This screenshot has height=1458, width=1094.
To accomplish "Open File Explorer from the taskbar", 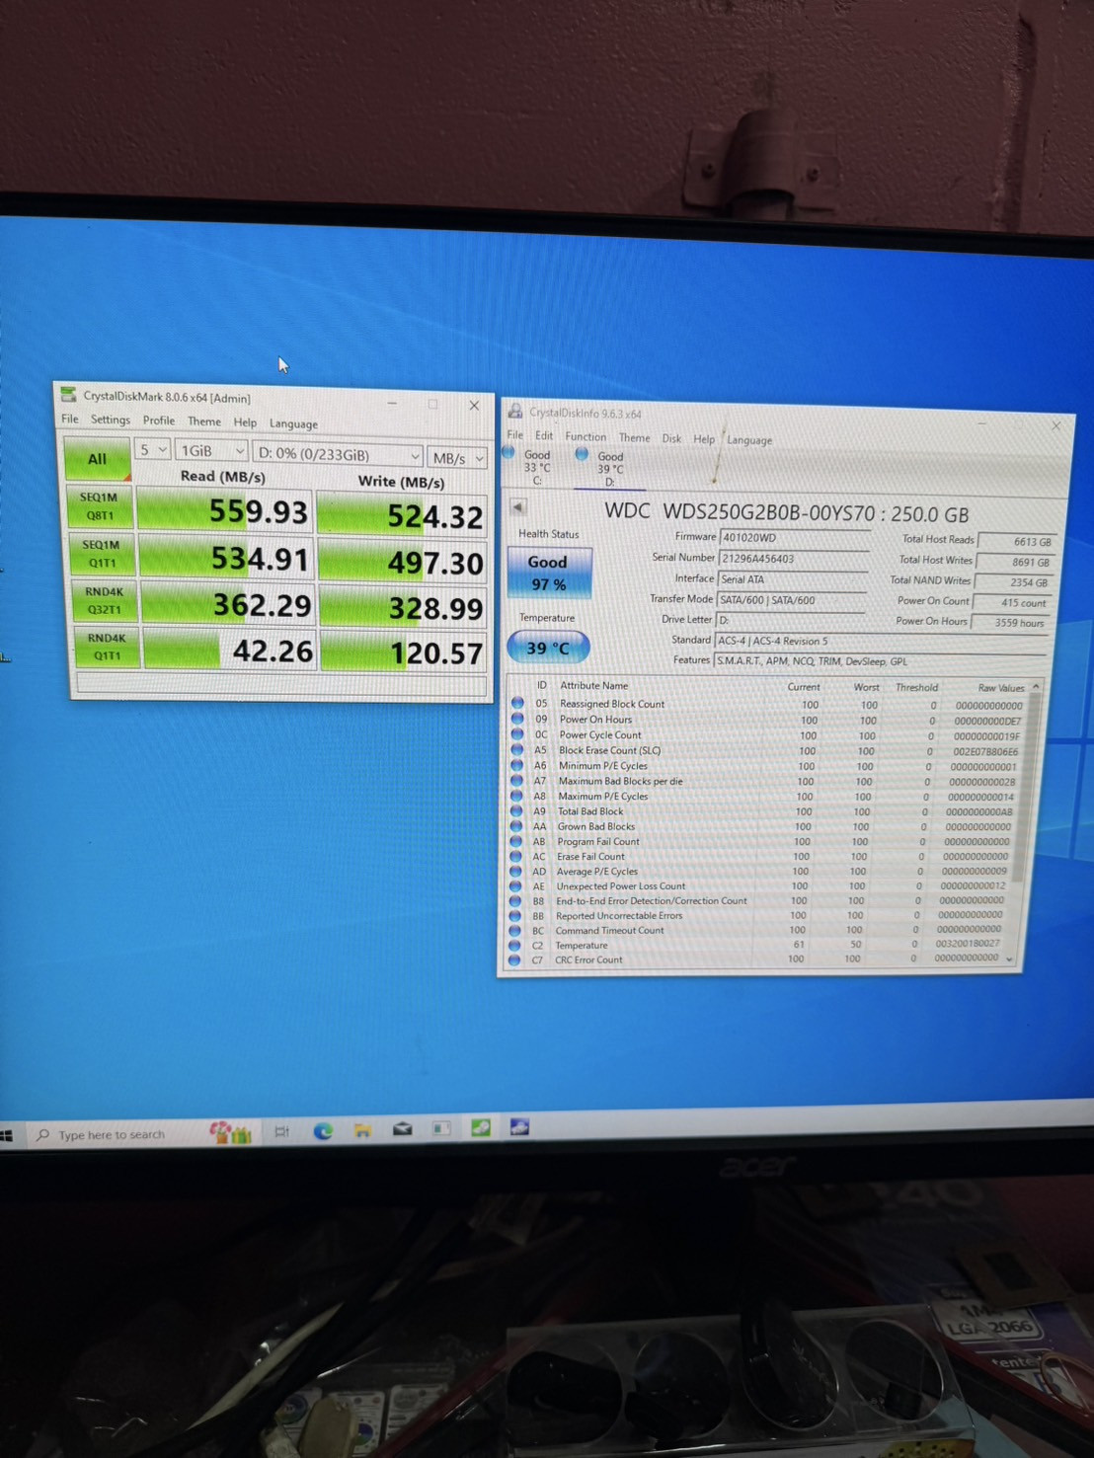I will click(362, 1130).
